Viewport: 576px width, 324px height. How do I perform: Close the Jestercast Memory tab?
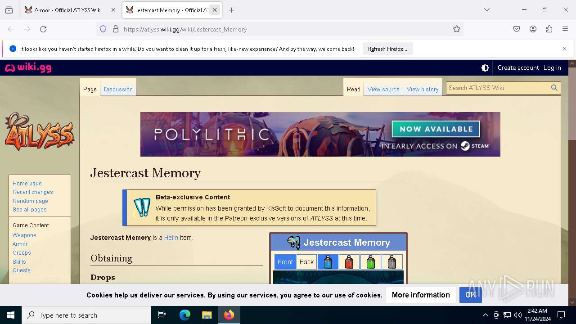(215, 10)
